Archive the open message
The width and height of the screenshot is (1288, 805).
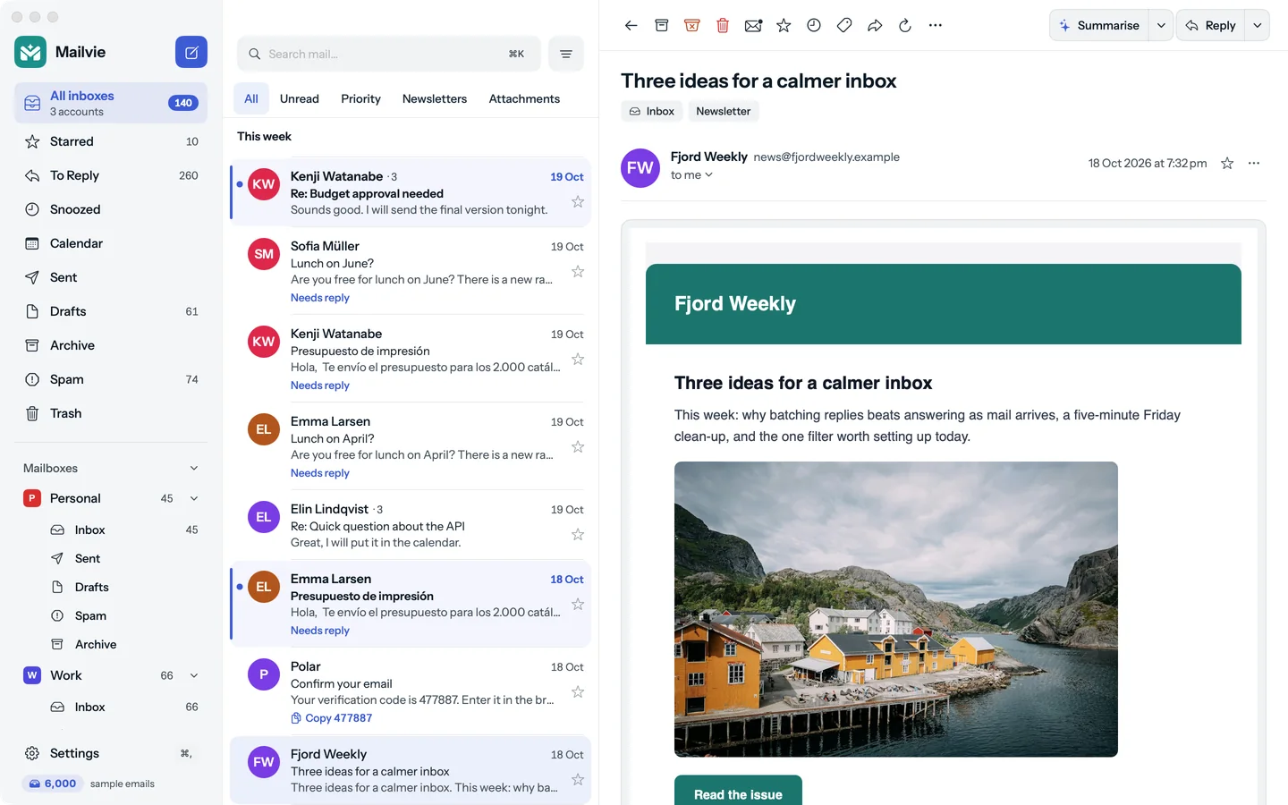662,25
